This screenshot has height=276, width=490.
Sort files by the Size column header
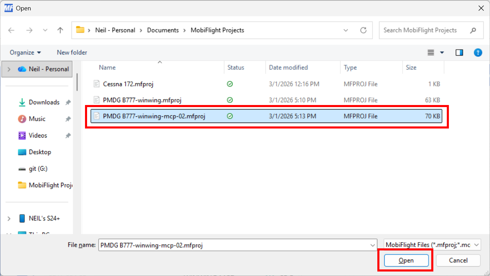(411, 67)
